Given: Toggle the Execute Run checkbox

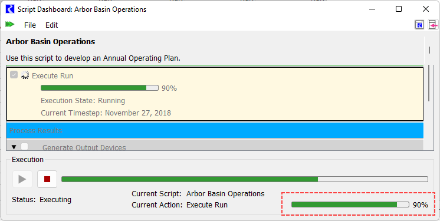Looking at the screenshot, I should (x=14, y=75).
